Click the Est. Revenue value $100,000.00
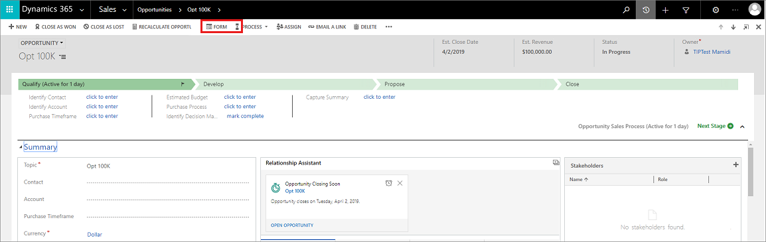Image resolution: width=766 pixels, height=242 pixels. point(536,52)
